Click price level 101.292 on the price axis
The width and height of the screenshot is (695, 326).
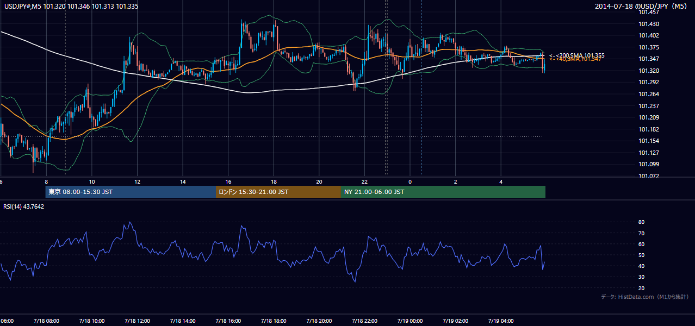pyautogui.click(x=648, y=83)
